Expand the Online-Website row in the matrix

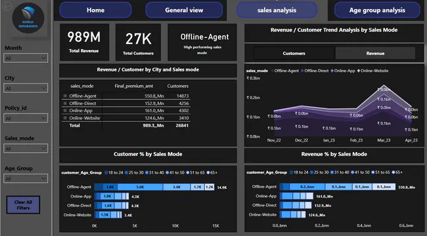pyautogui.click(x=65, y=118)
